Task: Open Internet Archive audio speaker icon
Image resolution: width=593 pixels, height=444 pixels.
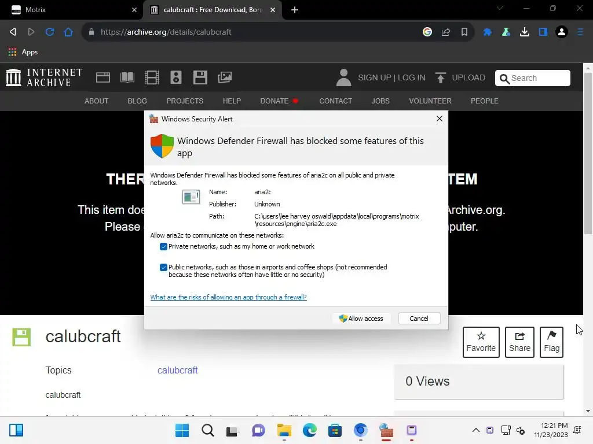Action: pyautogui.click(x=176, y=78)
